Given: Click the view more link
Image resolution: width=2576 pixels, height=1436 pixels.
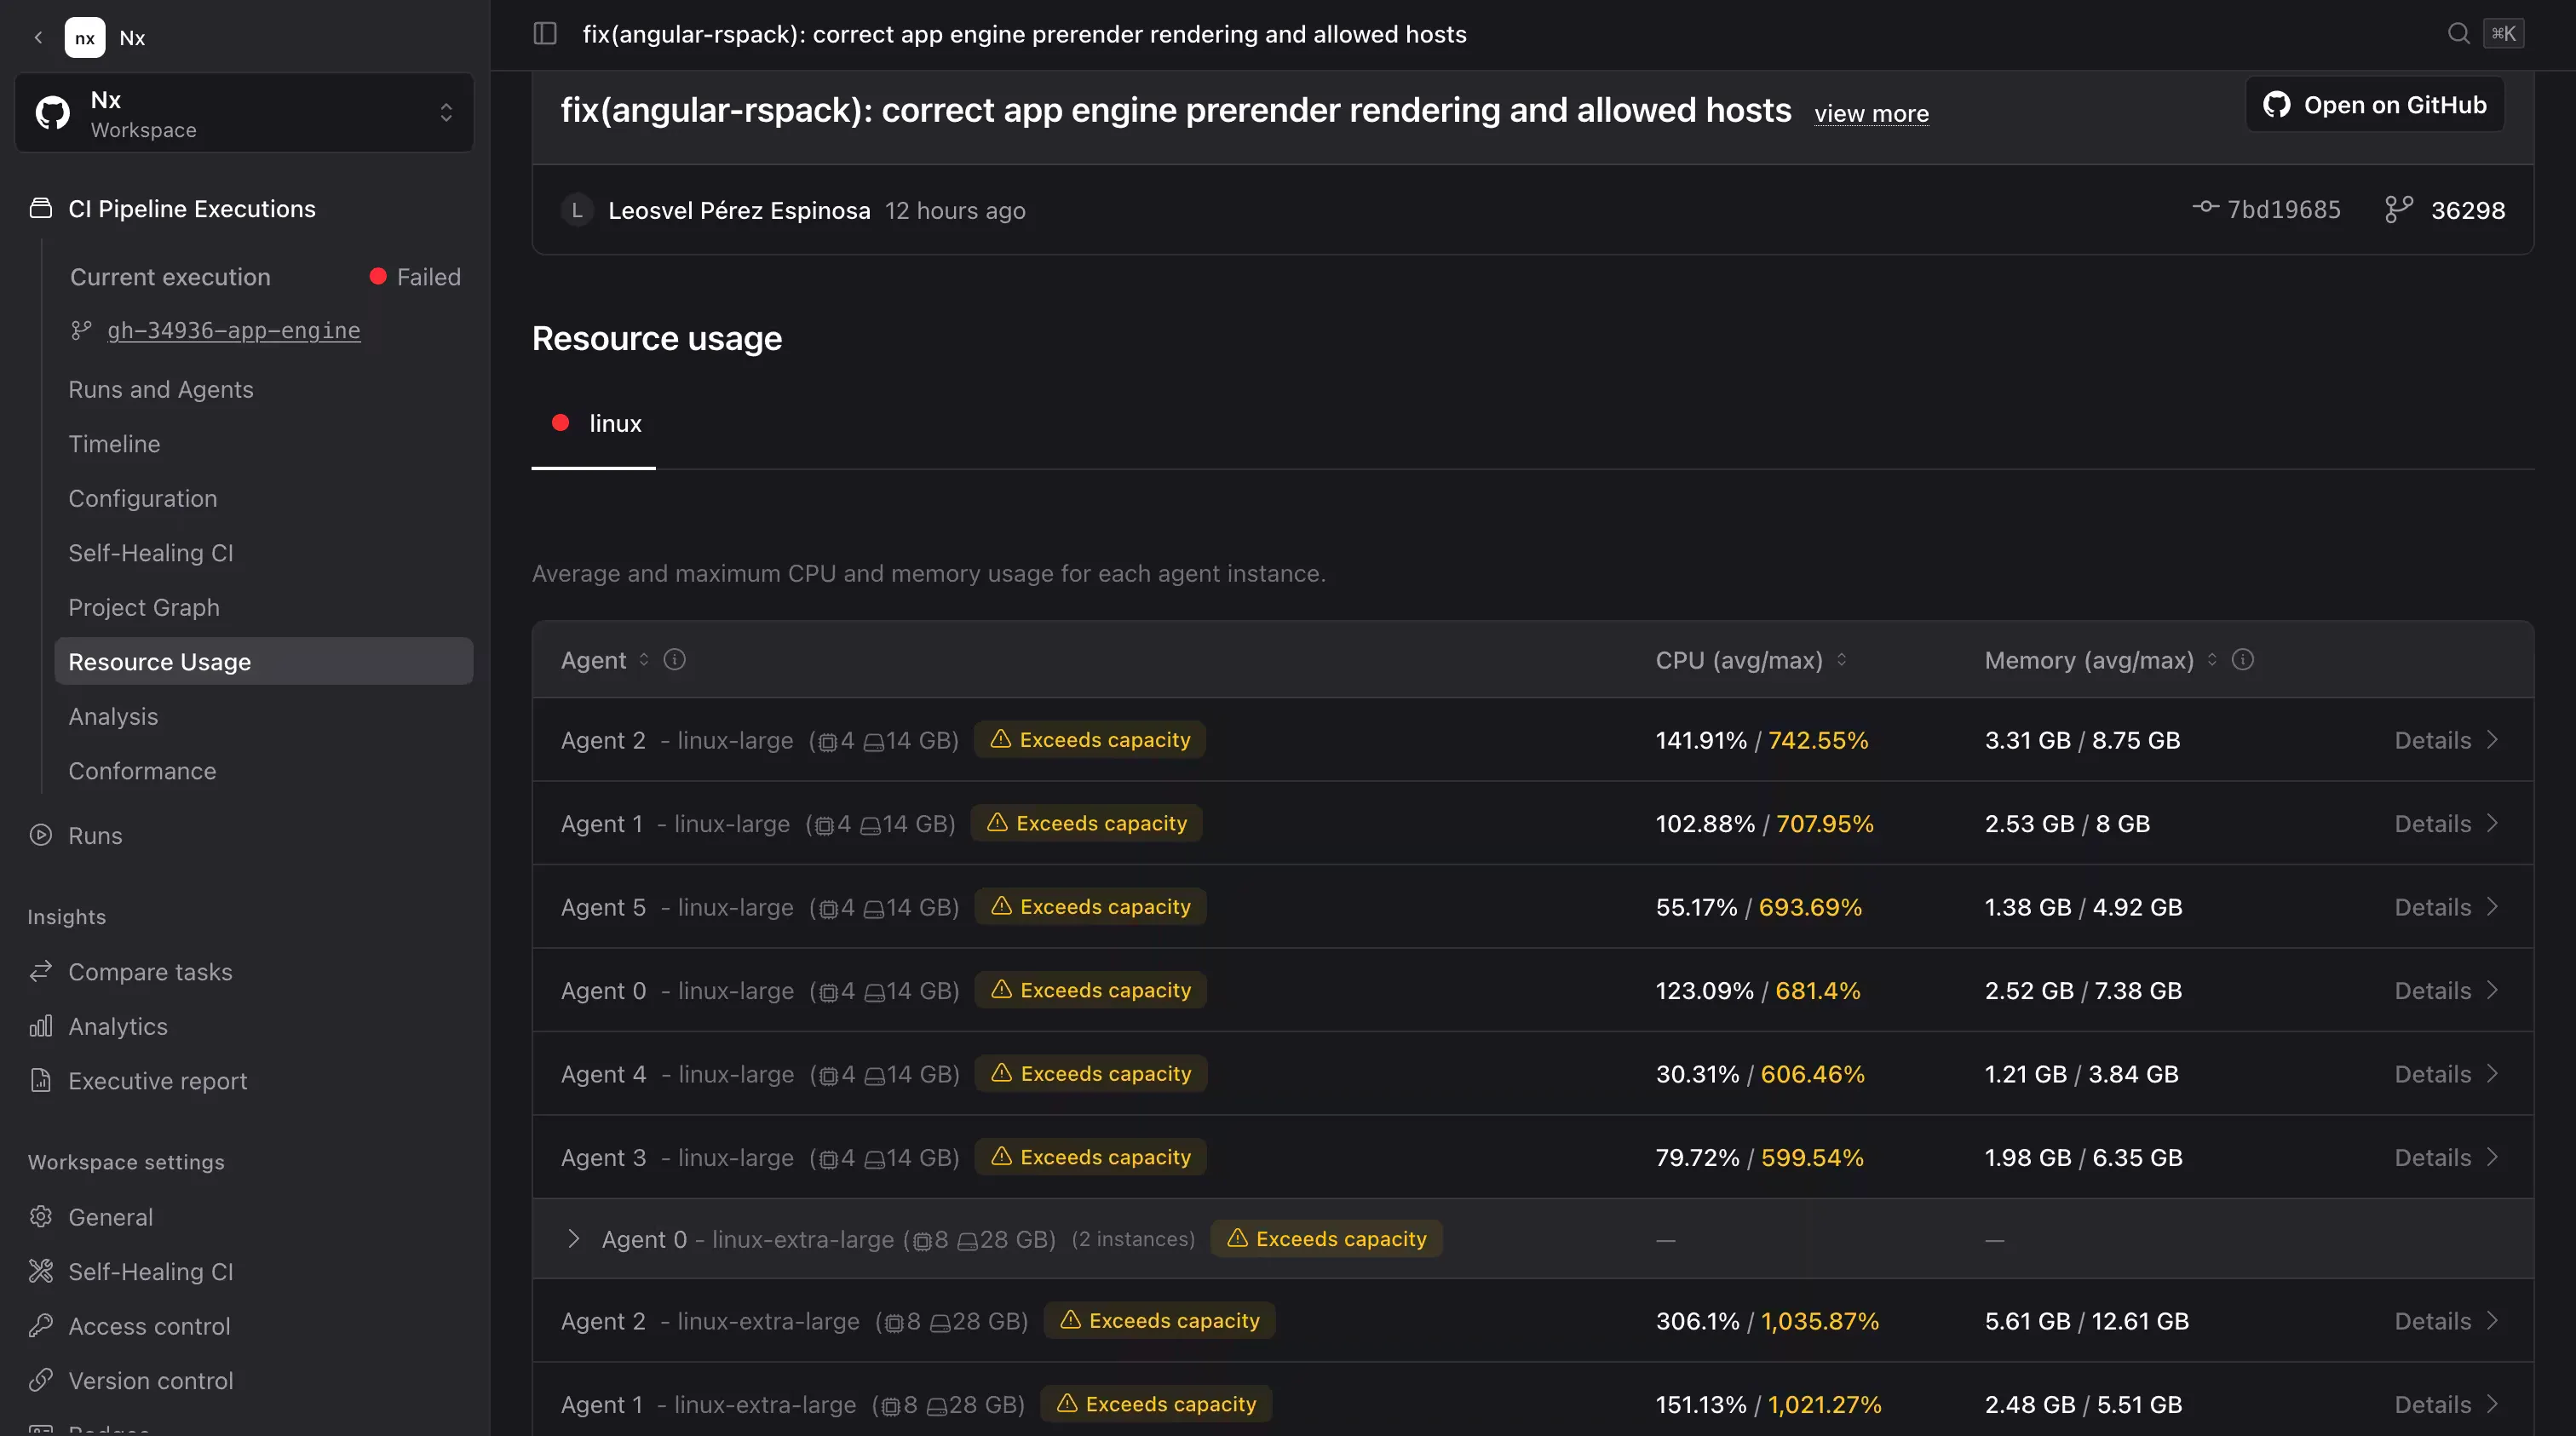Looking at the screenshot, I should (1871, 114).
